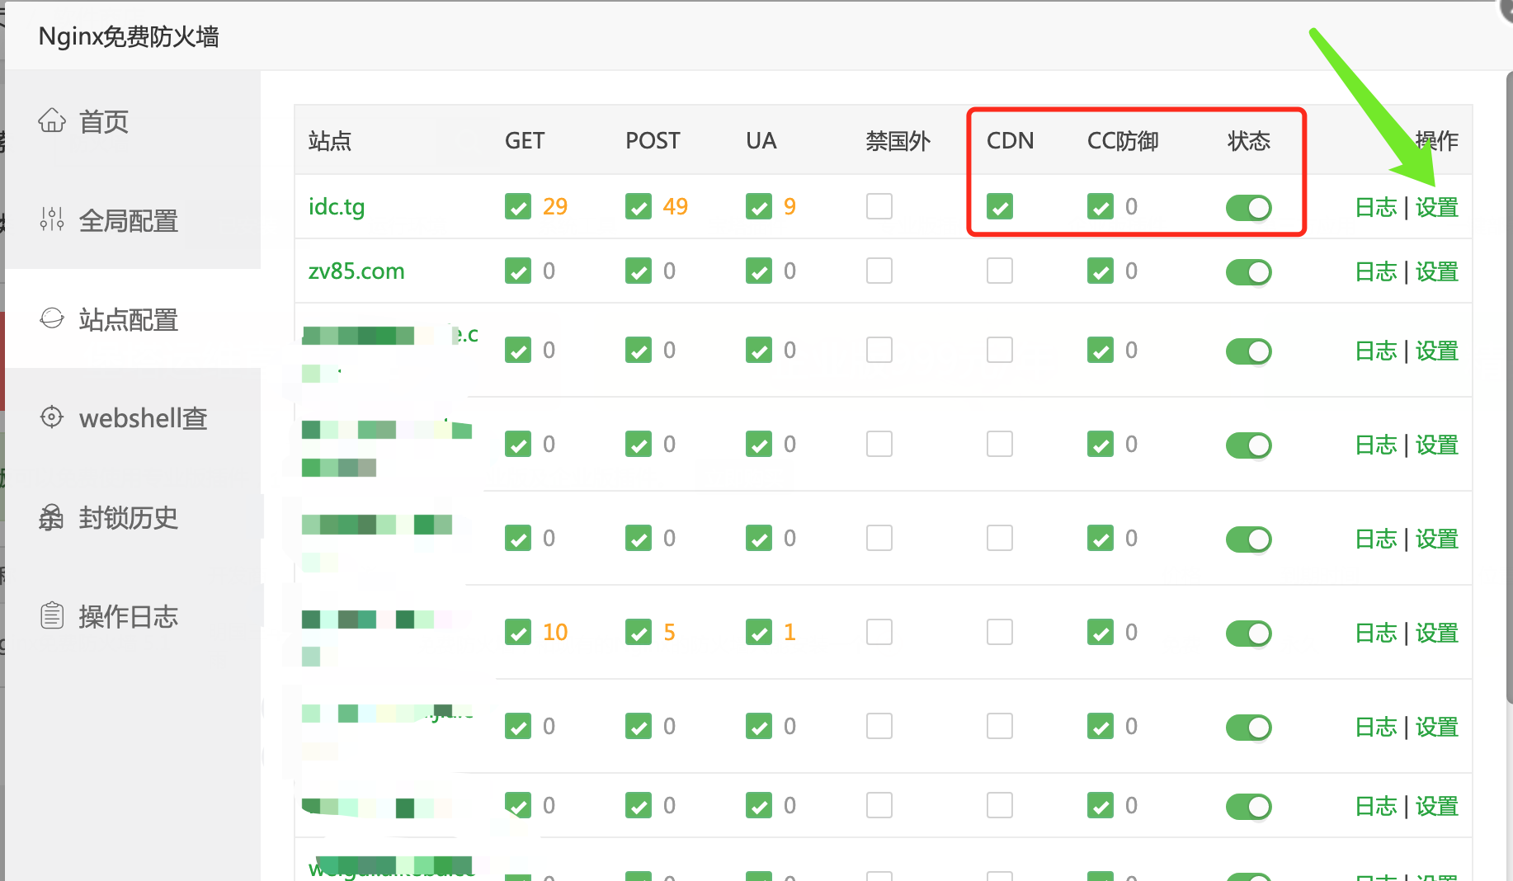Click the sliders icon beside 全局配置
This screenshot has width=1513, height=881.
pyautogui.click(x=52, y=219)
